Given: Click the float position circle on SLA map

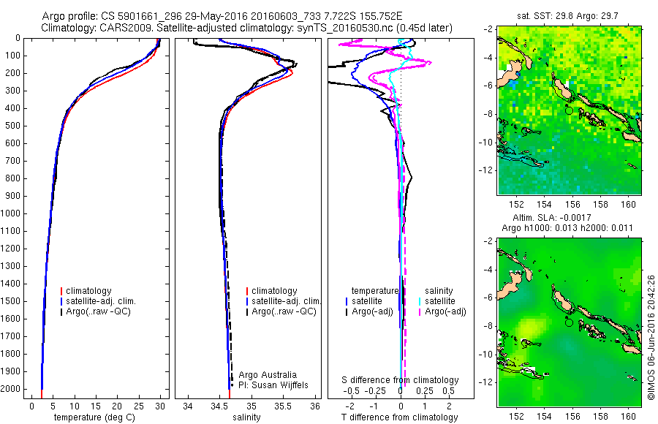Looking at the screenshot, I should click(569, 322).
